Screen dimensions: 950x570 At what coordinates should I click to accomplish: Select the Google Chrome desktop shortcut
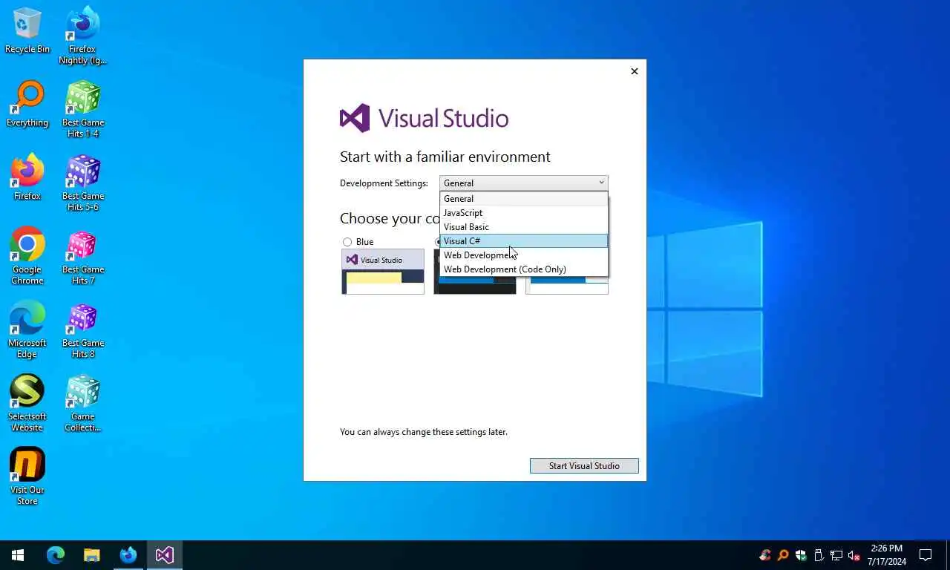tap(27, 256)
